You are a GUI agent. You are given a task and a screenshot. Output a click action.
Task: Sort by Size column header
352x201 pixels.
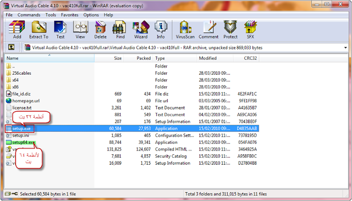click(109, 58)
